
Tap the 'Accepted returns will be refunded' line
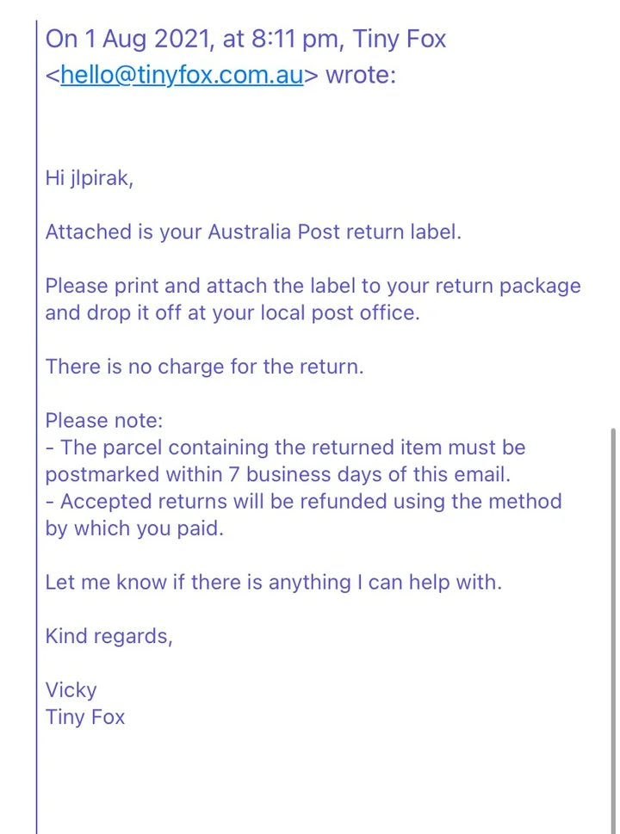pos(303,502)
